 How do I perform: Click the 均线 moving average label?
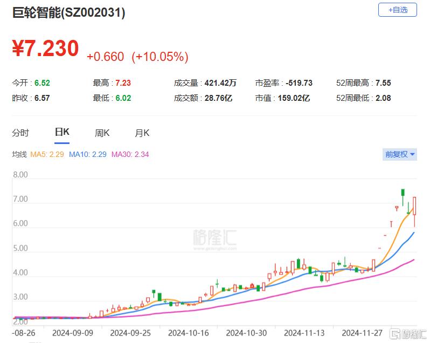[19, 154]
